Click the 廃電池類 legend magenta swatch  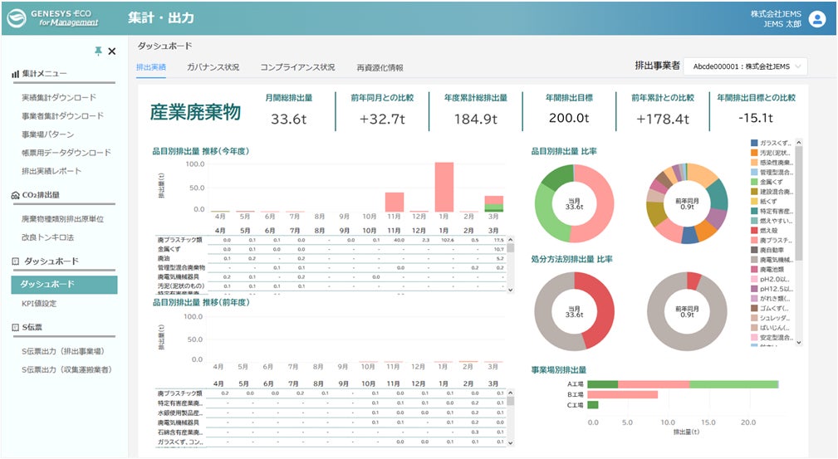tap(754, 269)
